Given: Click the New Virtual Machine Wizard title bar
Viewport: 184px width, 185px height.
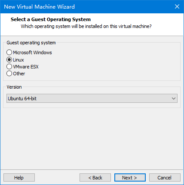Looking at the screenshot, I should coord(86,6).
